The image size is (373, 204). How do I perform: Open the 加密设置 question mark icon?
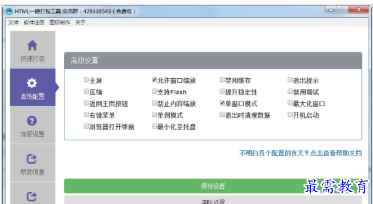tap(32, 121)
